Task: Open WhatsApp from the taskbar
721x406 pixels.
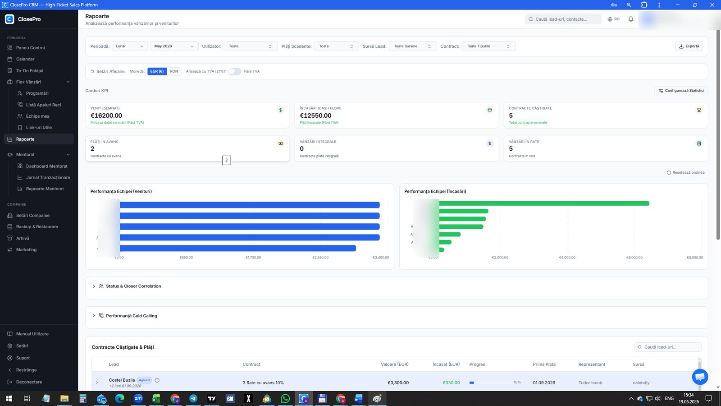Action: click(285, 398)
